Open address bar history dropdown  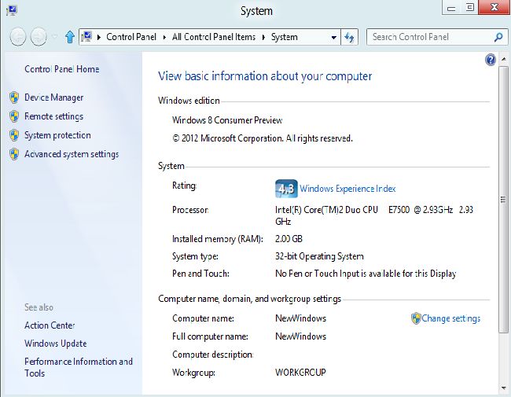click(x=333, y=37)
